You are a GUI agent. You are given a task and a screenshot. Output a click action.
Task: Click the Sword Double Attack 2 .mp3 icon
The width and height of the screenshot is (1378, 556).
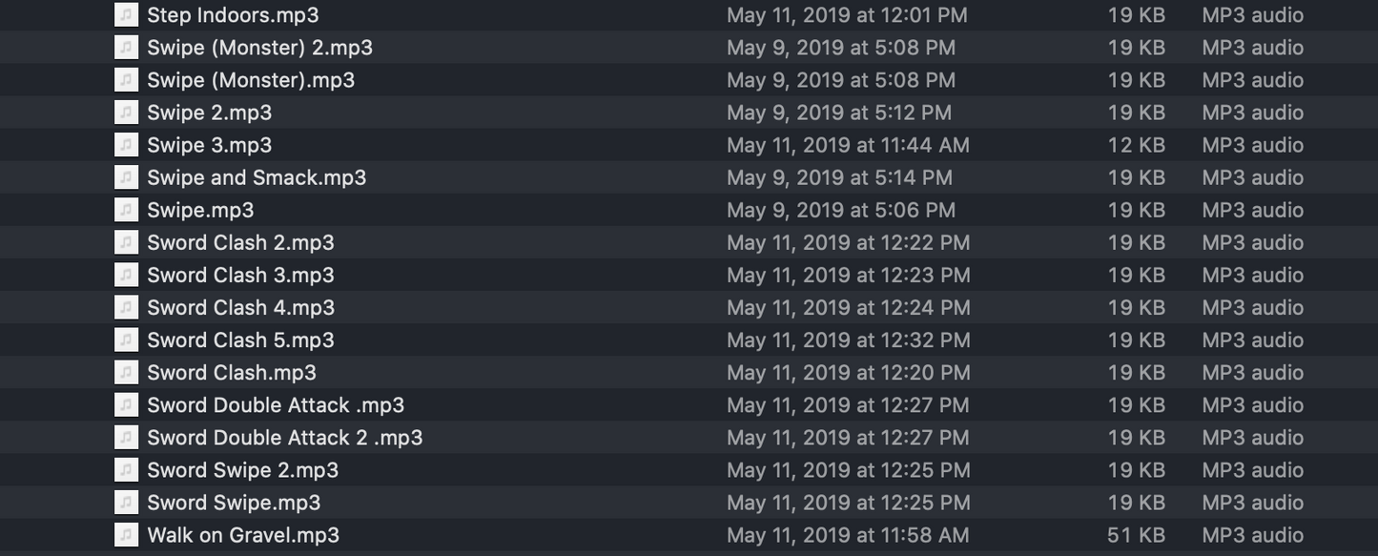tap(126, 438)
